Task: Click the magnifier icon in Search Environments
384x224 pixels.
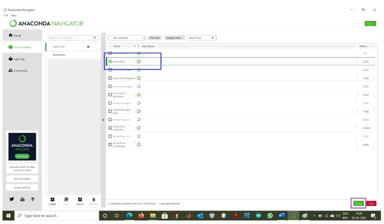Action: (x=95, y=38)
